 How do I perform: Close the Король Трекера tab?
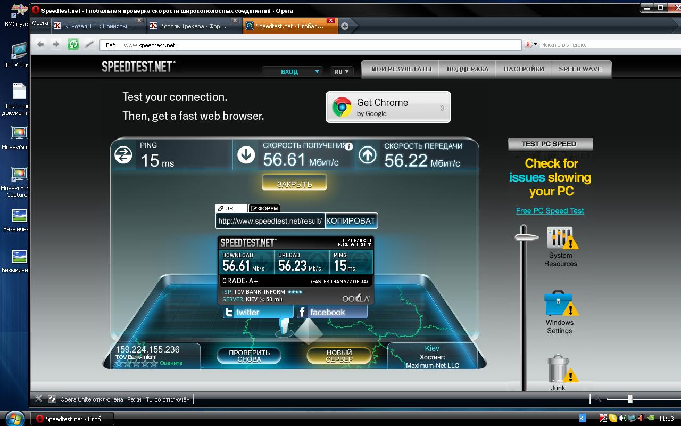coord(235,20)
